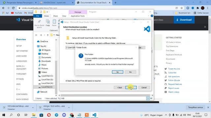Image resolution: width=211 pixels, height=118 pixels.
Task: Open recent locations dropdown in Explorer
Action: [45, 35]
